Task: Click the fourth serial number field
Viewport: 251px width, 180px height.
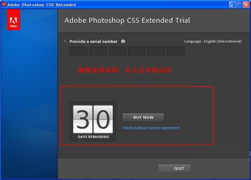Action: coord(137,51)
